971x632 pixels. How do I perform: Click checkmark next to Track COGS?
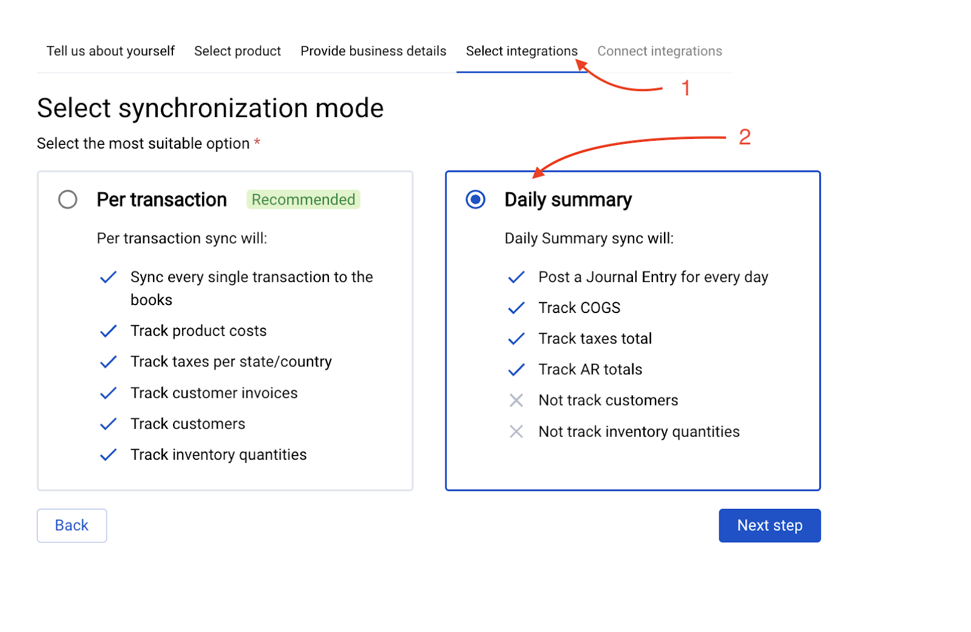point(516,308)
